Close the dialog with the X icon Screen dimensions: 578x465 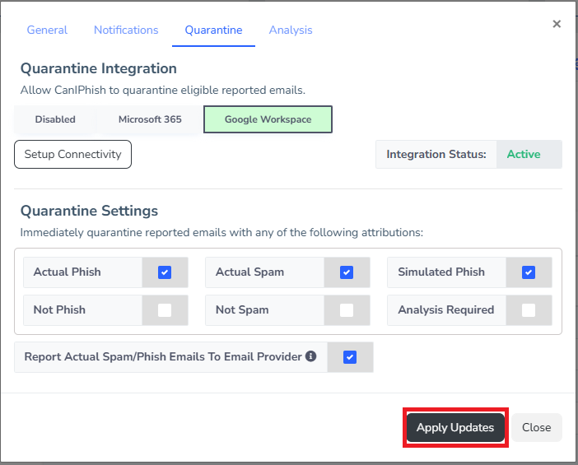(x=557, y=25)
